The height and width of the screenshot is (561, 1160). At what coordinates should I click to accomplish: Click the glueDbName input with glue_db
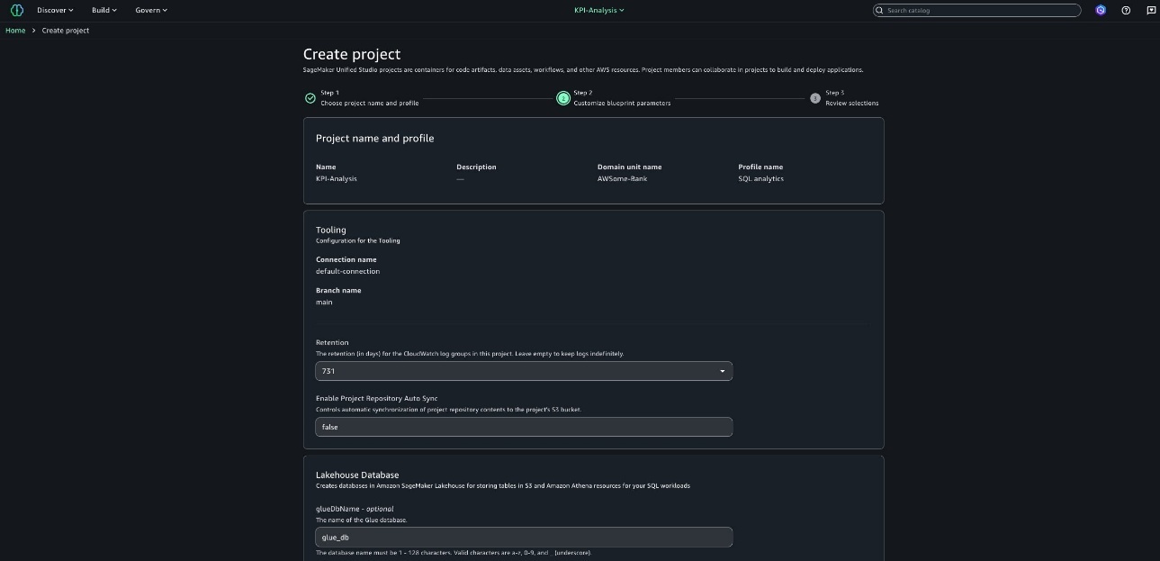(524, 538)
